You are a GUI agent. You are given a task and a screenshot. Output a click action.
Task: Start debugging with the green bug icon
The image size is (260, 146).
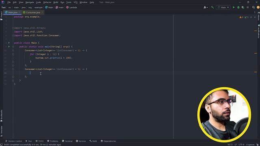click(x=238, y=7)
